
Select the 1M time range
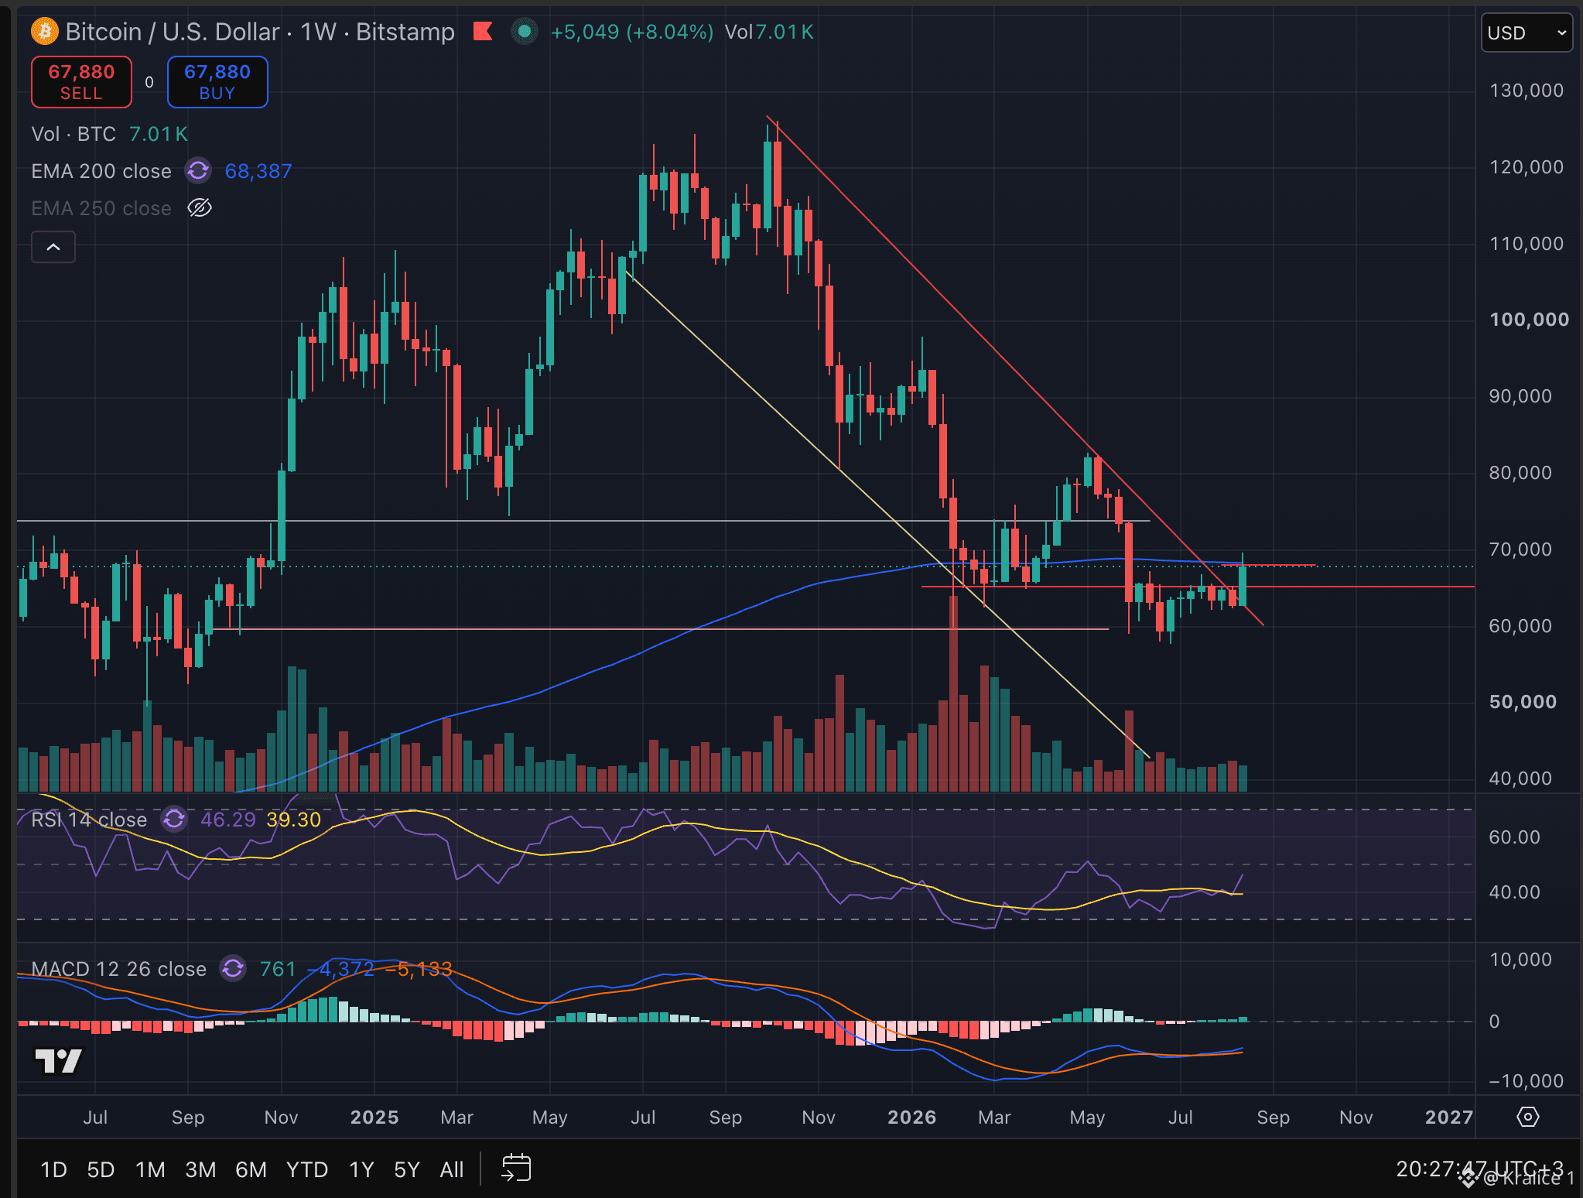coord(150,1169)
